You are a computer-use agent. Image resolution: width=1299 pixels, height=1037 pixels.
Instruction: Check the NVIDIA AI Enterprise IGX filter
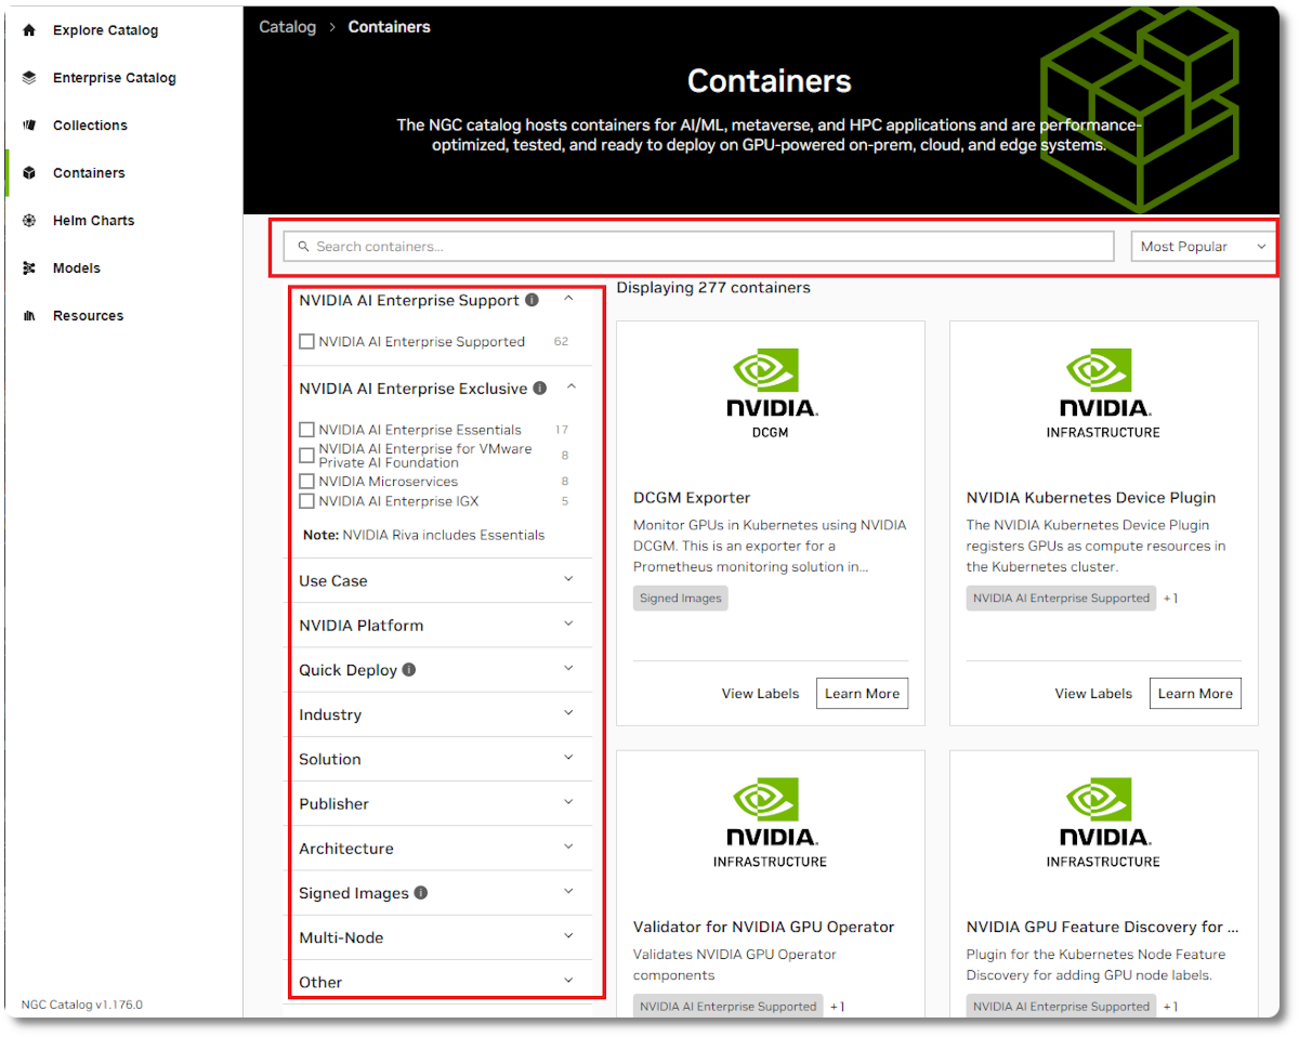pos(307,501)
